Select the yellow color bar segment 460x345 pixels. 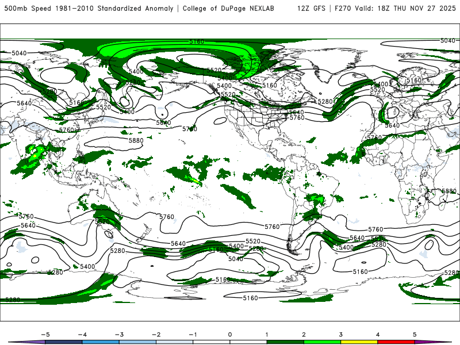click(359, 342)
